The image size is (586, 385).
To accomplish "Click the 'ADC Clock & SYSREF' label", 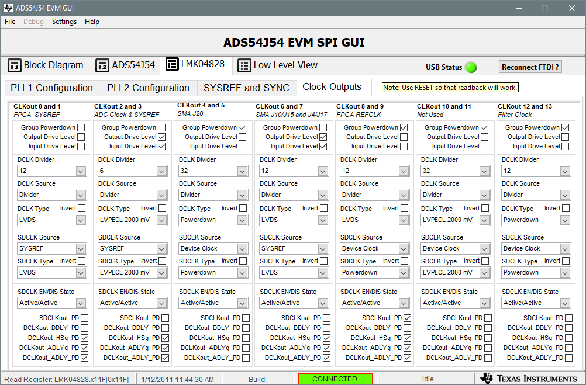I will pyautogui.click(x=127, y=115).
